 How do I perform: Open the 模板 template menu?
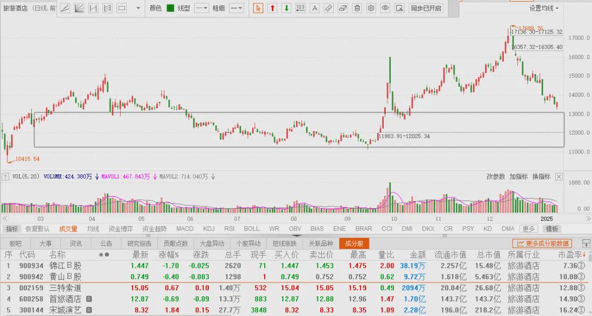coord(552,228)
